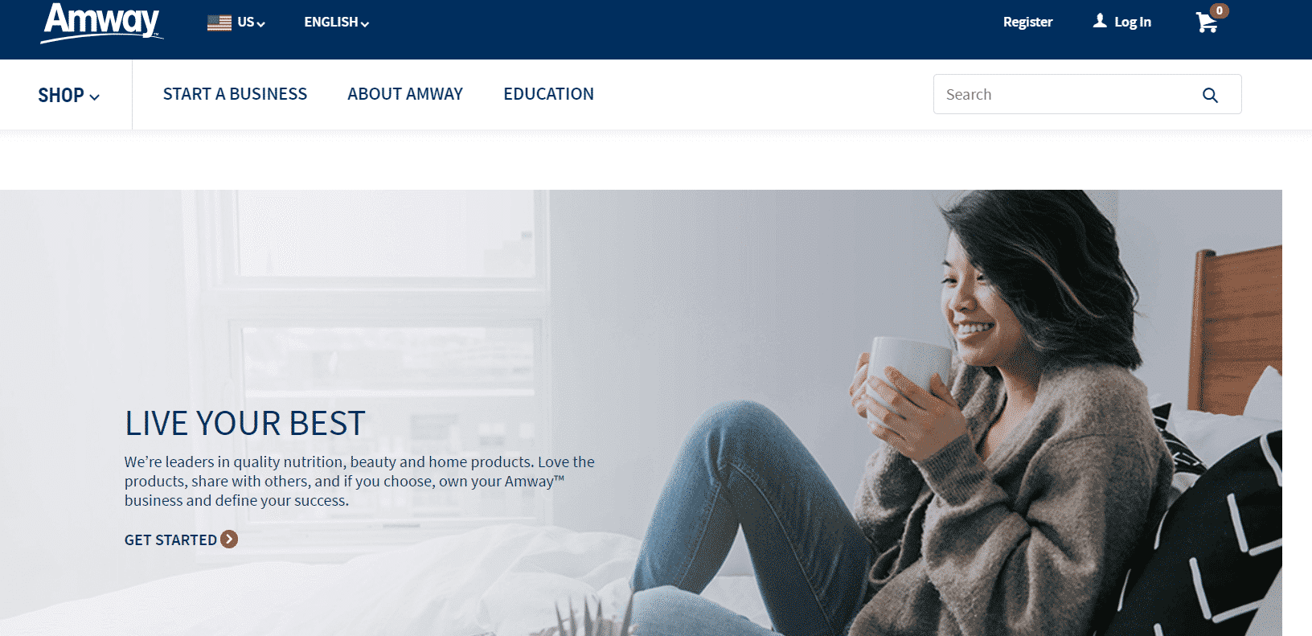Open the shopping cart icon
The image size is (1312, 636).
point(1207,23)
